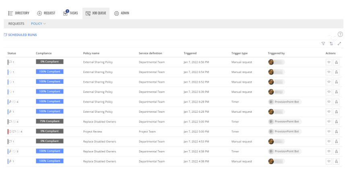Click the 0% Compliant badge for 6:56 PM run

(x=50, y=62)
